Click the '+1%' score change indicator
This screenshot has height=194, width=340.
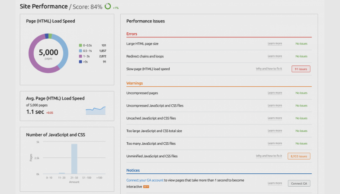(116, 8)
